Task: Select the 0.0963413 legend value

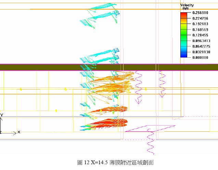Action: 201,41
